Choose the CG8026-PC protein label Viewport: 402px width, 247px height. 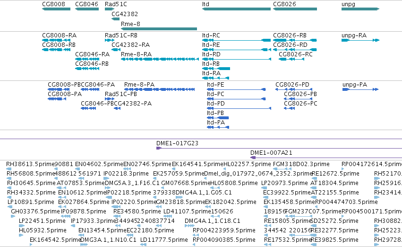[300, 104]
